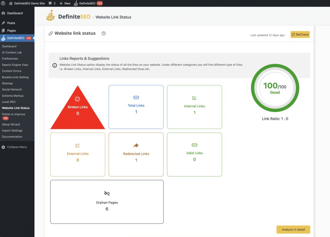Image resolution: width=330 pixels, height=237 pixels.
Task: Click the Orphan Pages unlinked icon
Action: coord(107,193)
